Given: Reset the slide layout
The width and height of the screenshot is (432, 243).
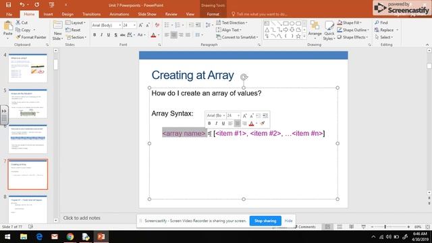Looking at the screenshot, I should [74, 30].
